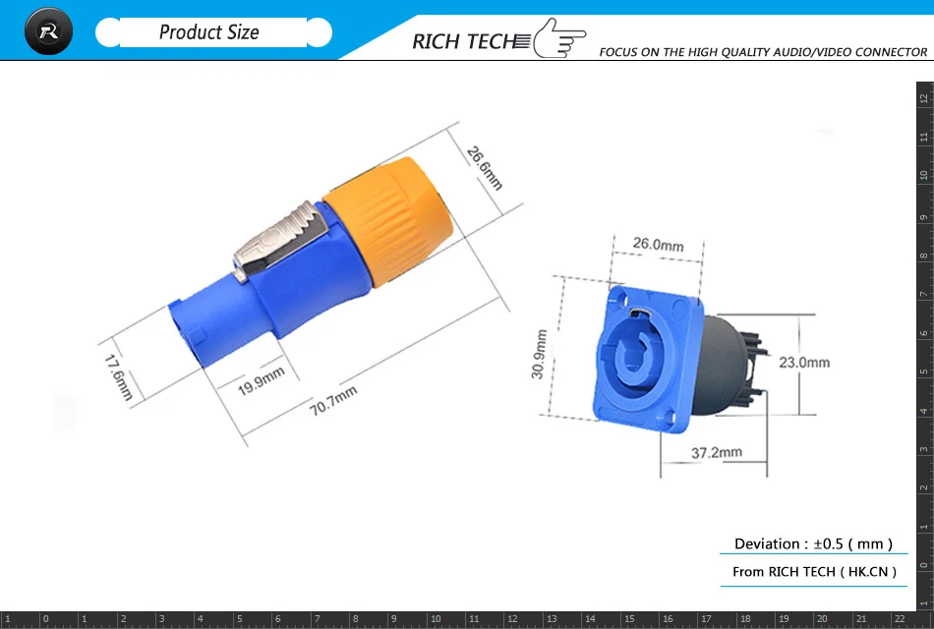Select the "70.7mm" length label
934x629 pixels.
(x=333, y=400)
